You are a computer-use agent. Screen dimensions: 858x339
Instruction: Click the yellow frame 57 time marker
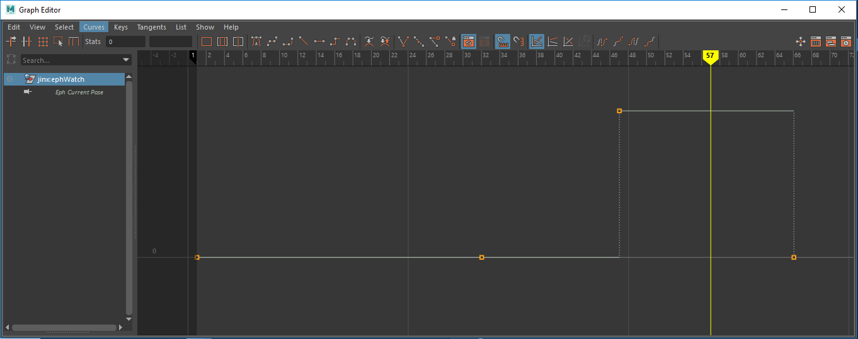(710, 57)
